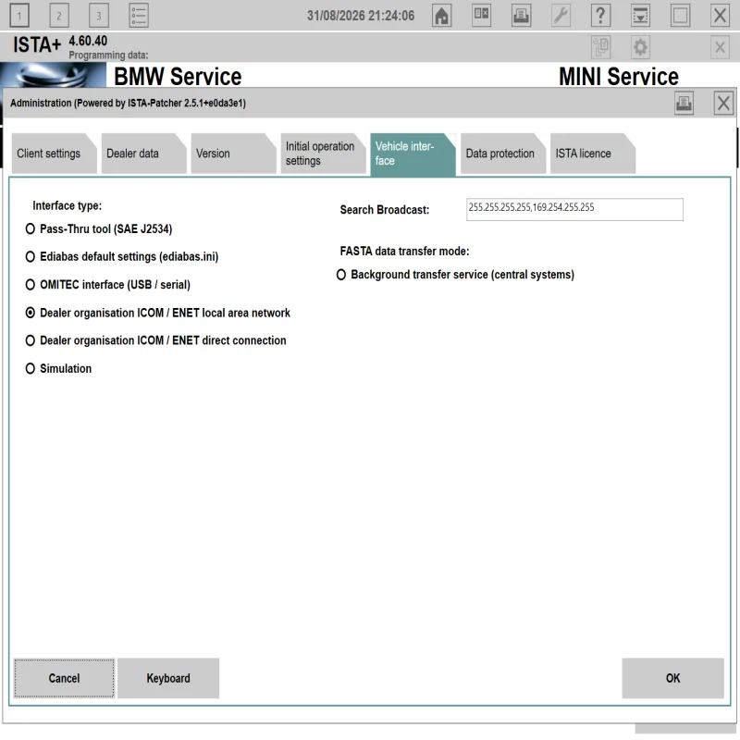Enable Background transfer service option
The image size is (740, 740).
coord(341,275)
